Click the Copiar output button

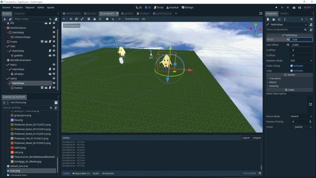[246, 138]
